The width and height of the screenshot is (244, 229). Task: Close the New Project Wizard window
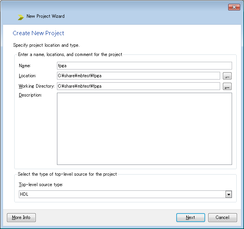click(x=234, y=7)
